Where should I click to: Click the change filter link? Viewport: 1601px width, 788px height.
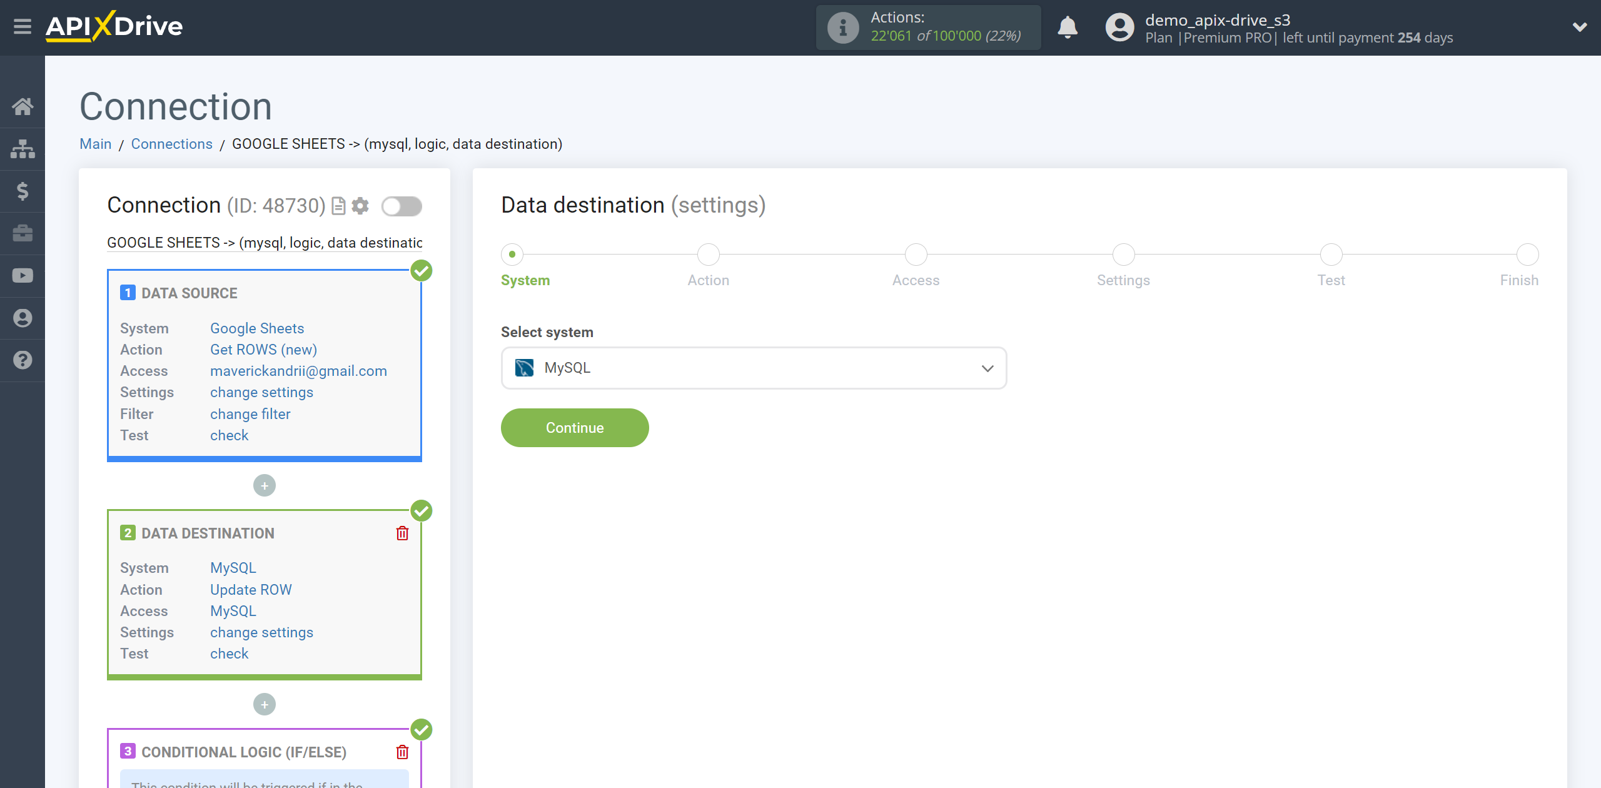(250, 414)
